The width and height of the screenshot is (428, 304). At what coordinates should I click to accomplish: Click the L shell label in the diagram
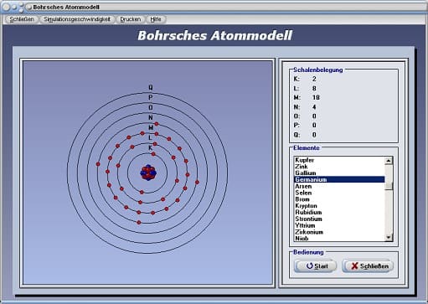pos(150,138)
